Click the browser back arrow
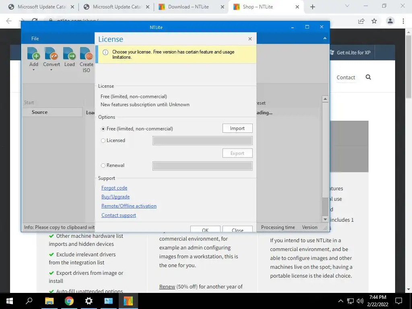 (9, 21)
